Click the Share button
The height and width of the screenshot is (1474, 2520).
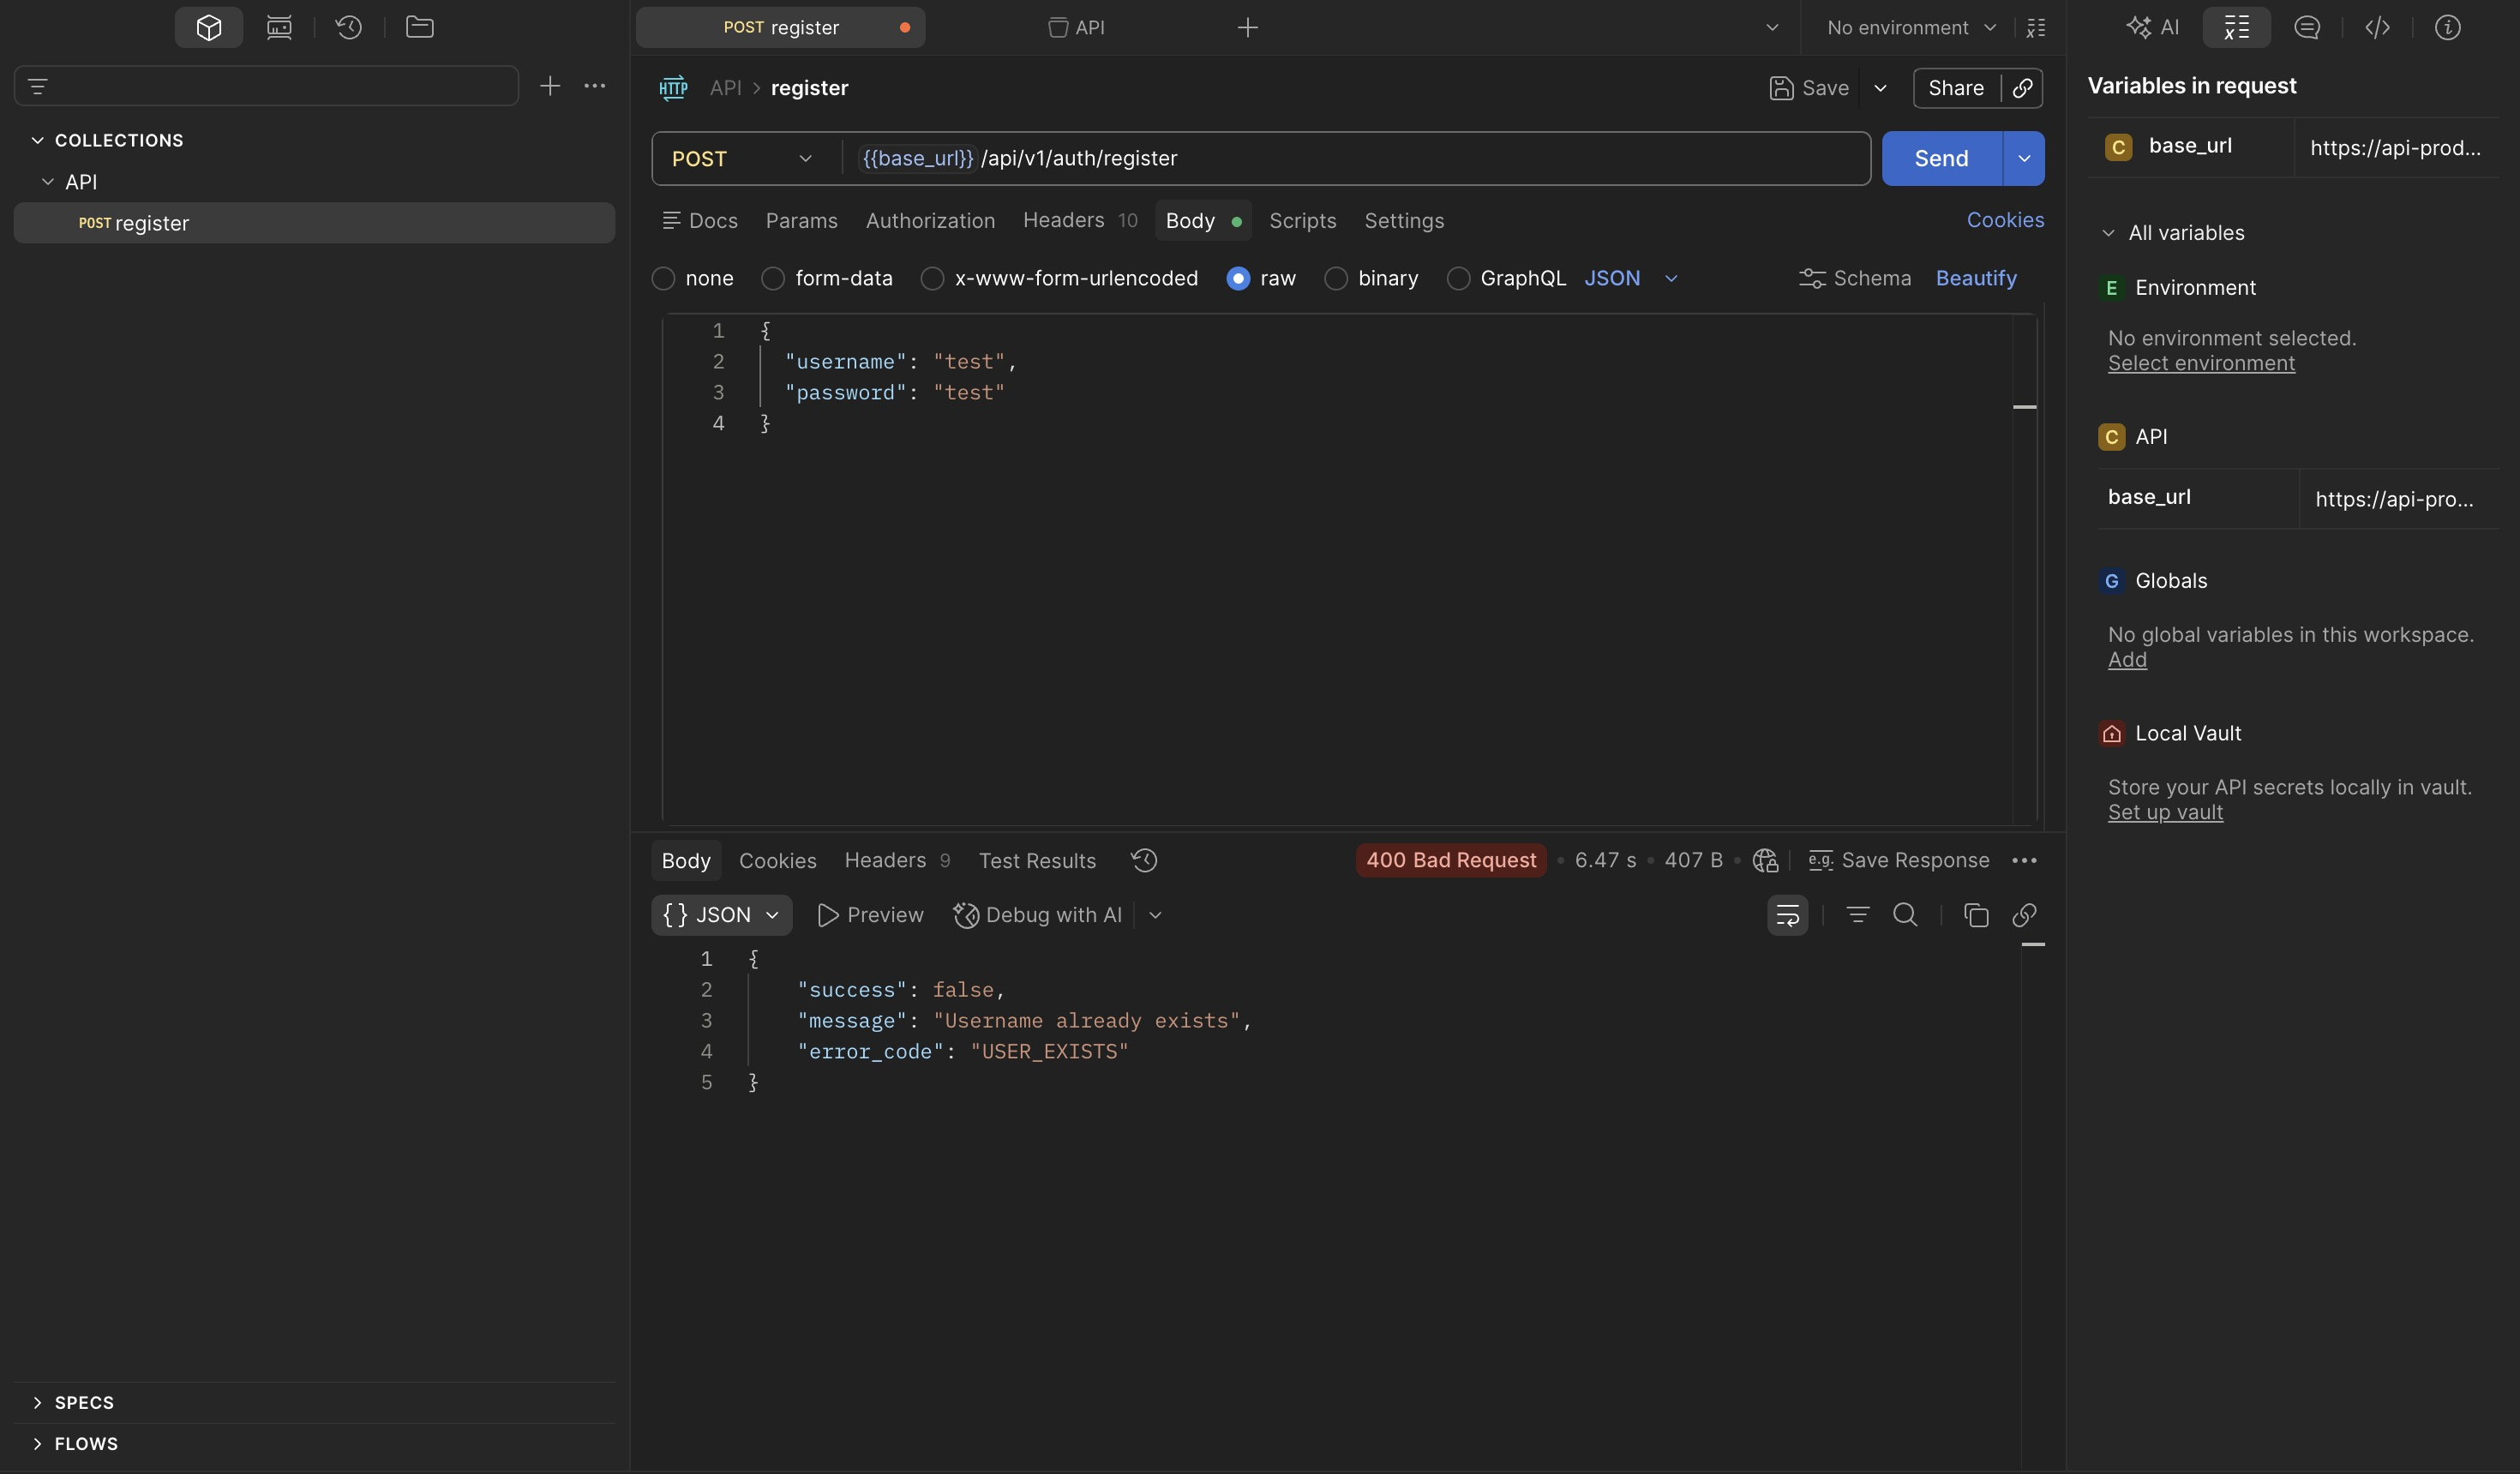(x=1956, y=88)
